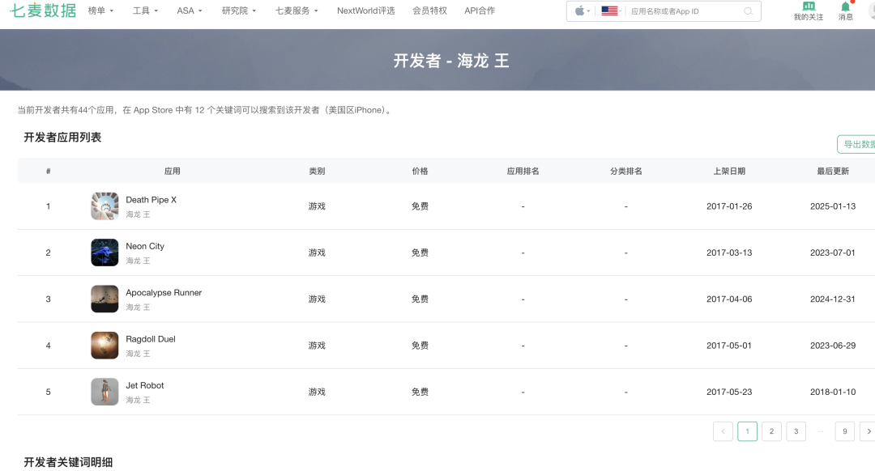Click the 开发者关键词明细 heading
This screenshot has height=471, width=875.
68,462
